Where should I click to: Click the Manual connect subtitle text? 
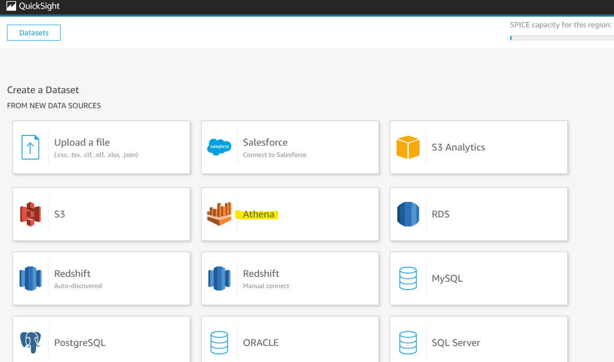tap(266, 286)
